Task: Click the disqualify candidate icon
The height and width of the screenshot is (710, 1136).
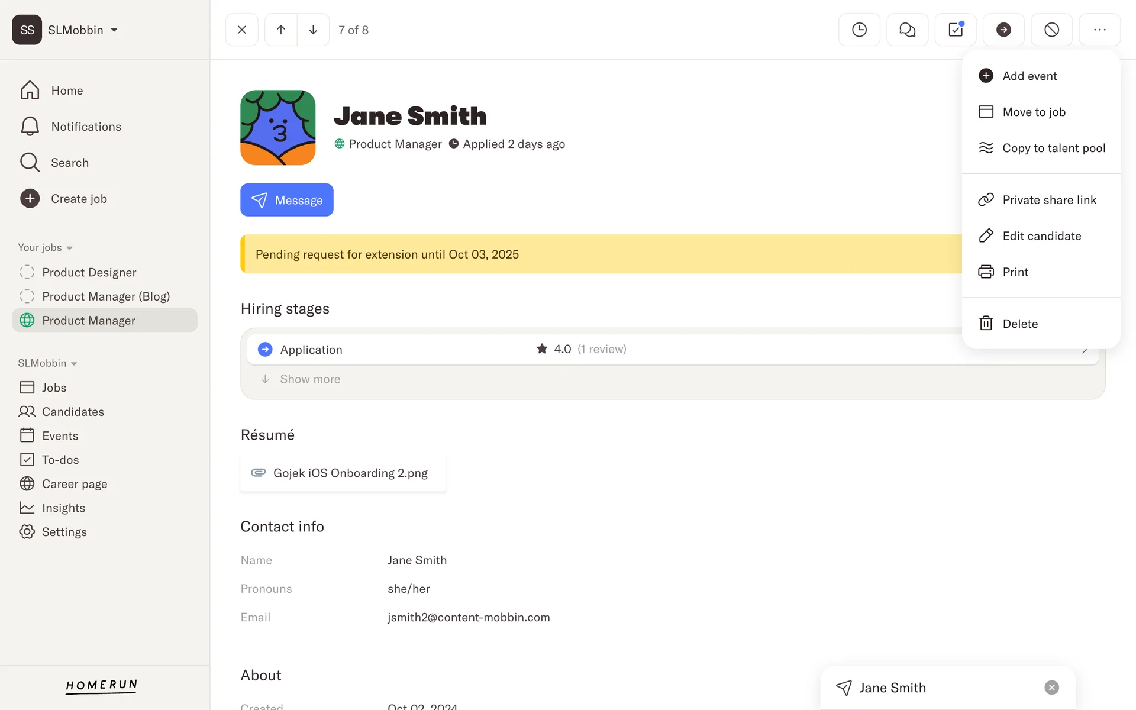Action: pyautogui.click(x=1051, y=30)
